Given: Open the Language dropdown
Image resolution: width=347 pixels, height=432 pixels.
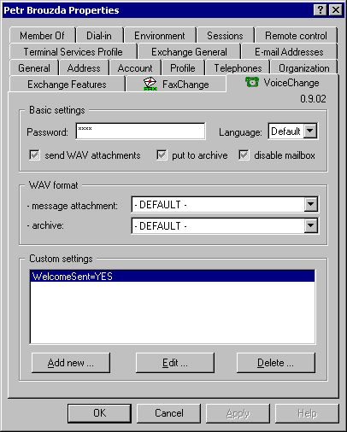Looking at the screenshot, I should tap(310, 131).
